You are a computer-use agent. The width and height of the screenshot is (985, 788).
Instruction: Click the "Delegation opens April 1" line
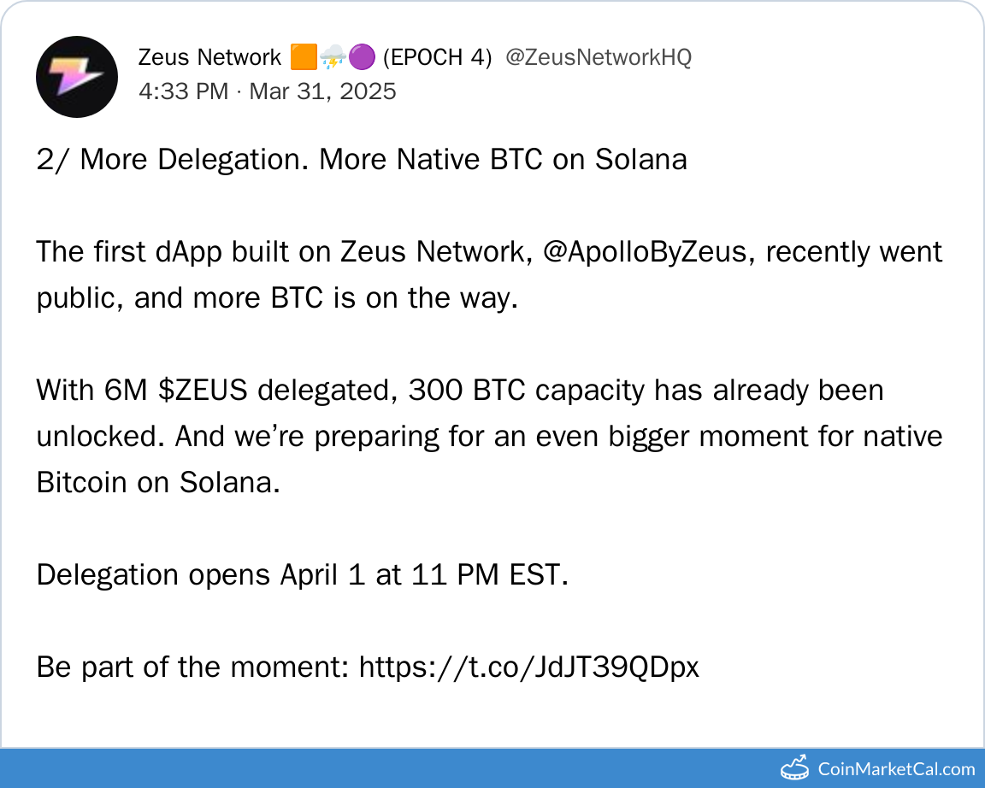[302, 575]
